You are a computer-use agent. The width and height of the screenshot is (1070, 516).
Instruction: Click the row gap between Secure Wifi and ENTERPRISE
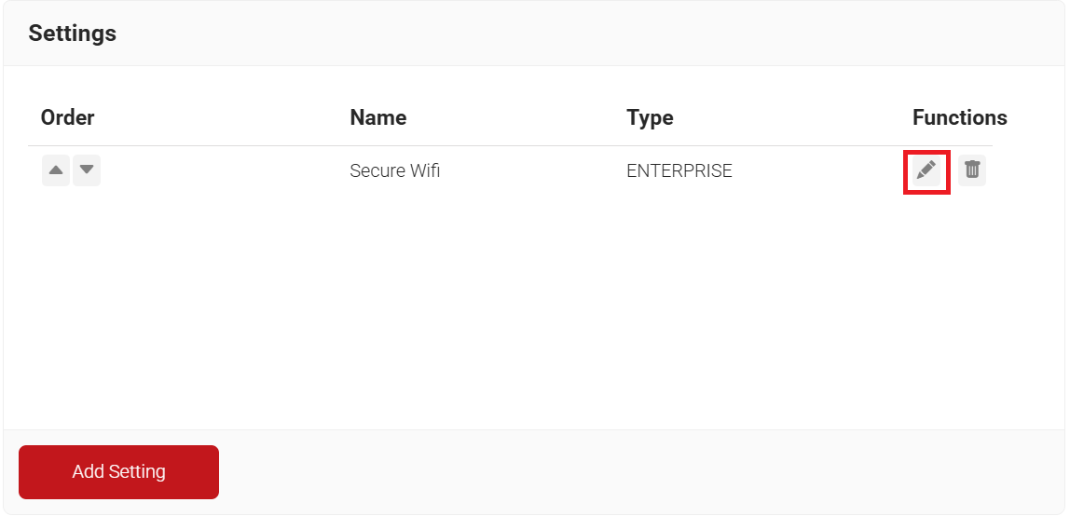point(531,171)
